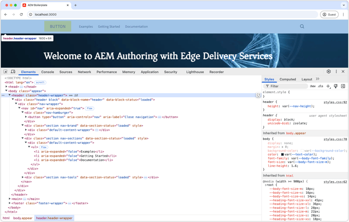This screenshot has height=222, width=349.
Task: Open the styles.css:78 source link
Action: pos(335,140)
